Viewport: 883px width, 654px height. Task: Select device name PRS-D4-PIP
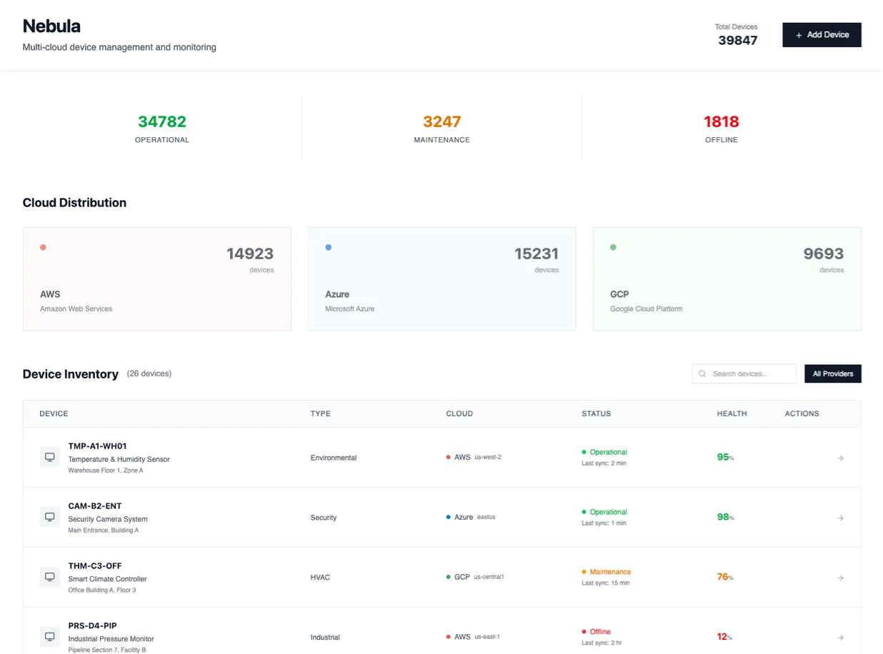pyautogui.click(x=93, y=626)
